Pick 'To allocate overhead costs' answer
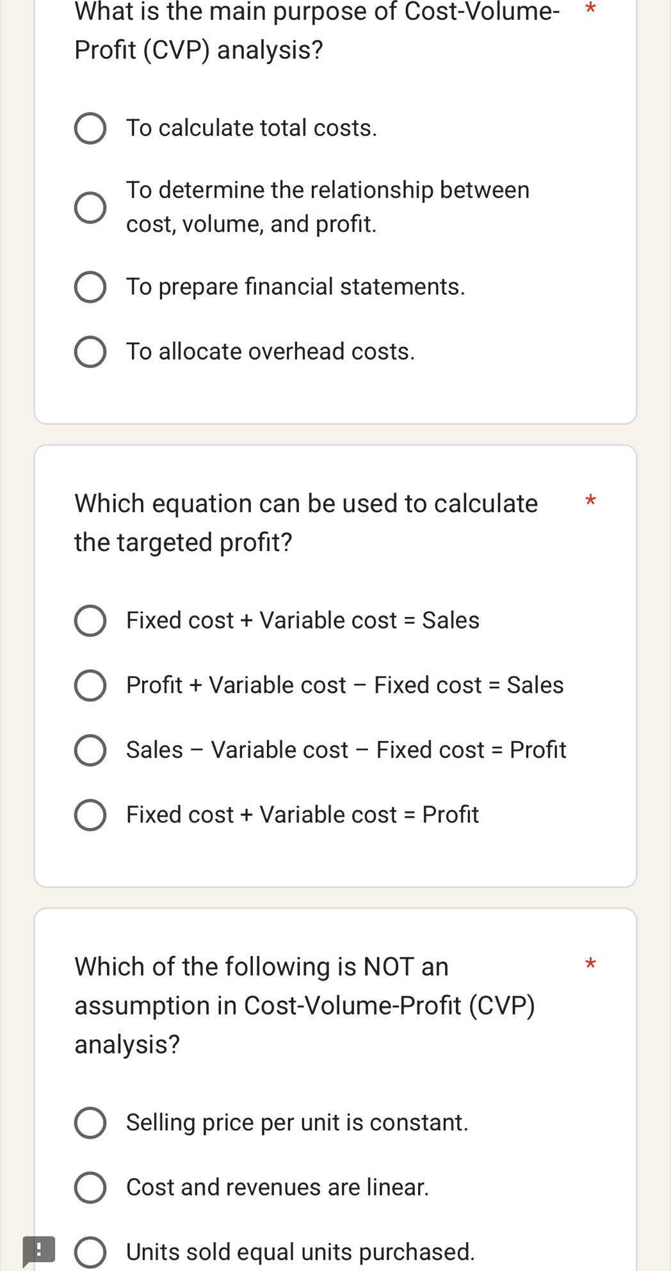 pos(90,353)
